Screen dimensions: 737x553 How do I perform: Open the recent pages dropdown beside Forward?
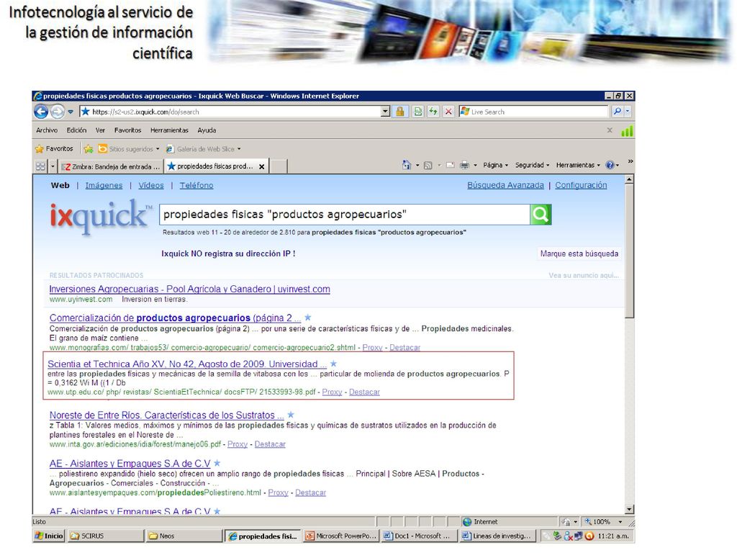point(71,112)
